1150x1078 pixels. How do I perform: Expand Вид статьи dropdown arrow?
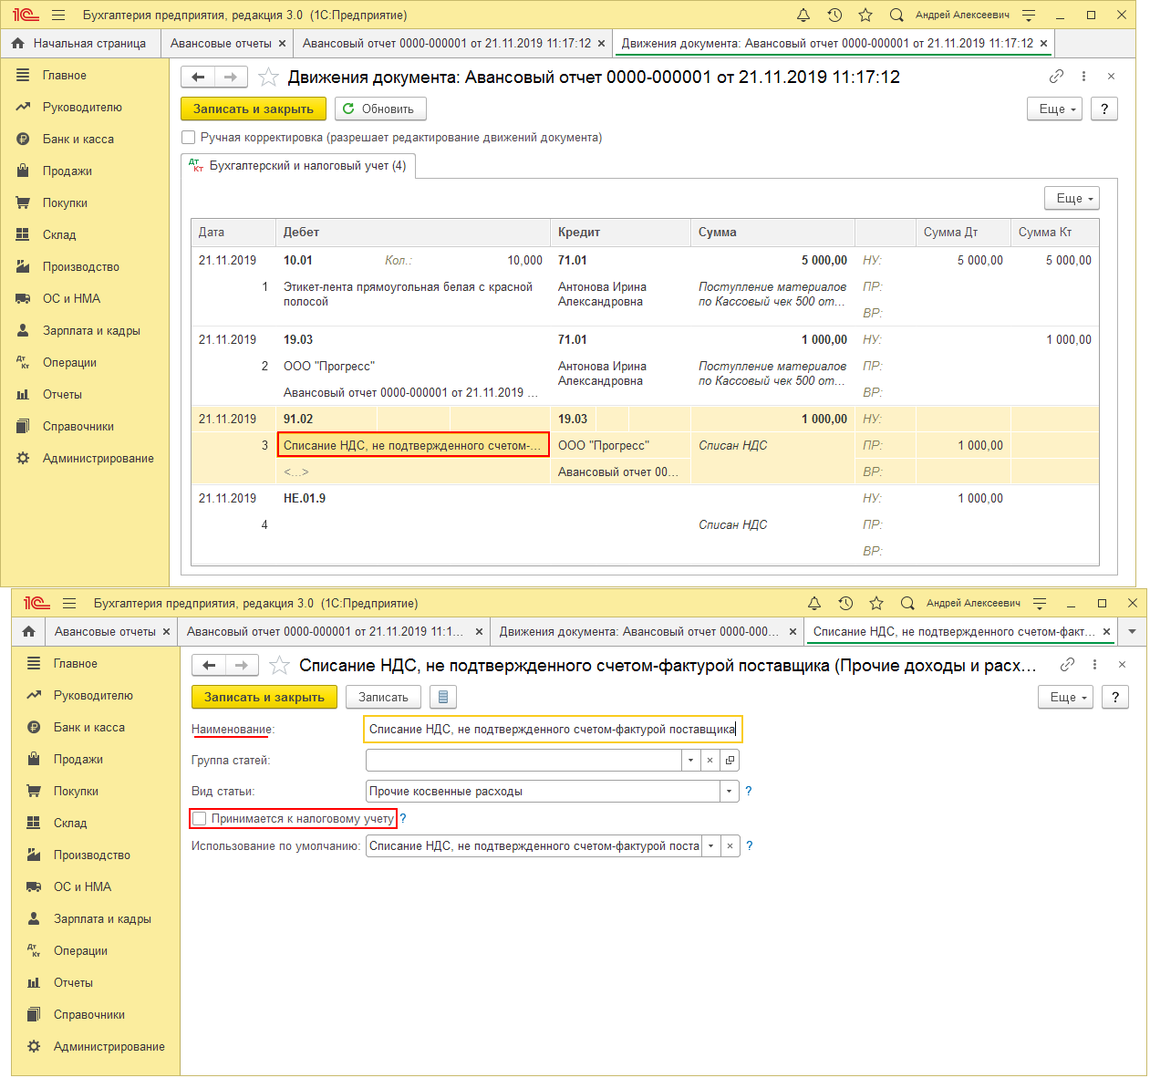(x=730, y=791)
